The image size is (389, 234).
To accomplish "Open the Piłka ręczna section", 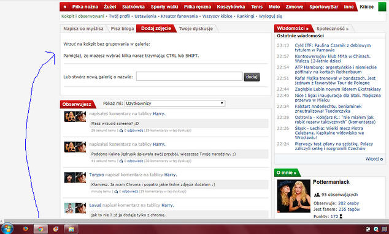I will [x=198, y=7].
